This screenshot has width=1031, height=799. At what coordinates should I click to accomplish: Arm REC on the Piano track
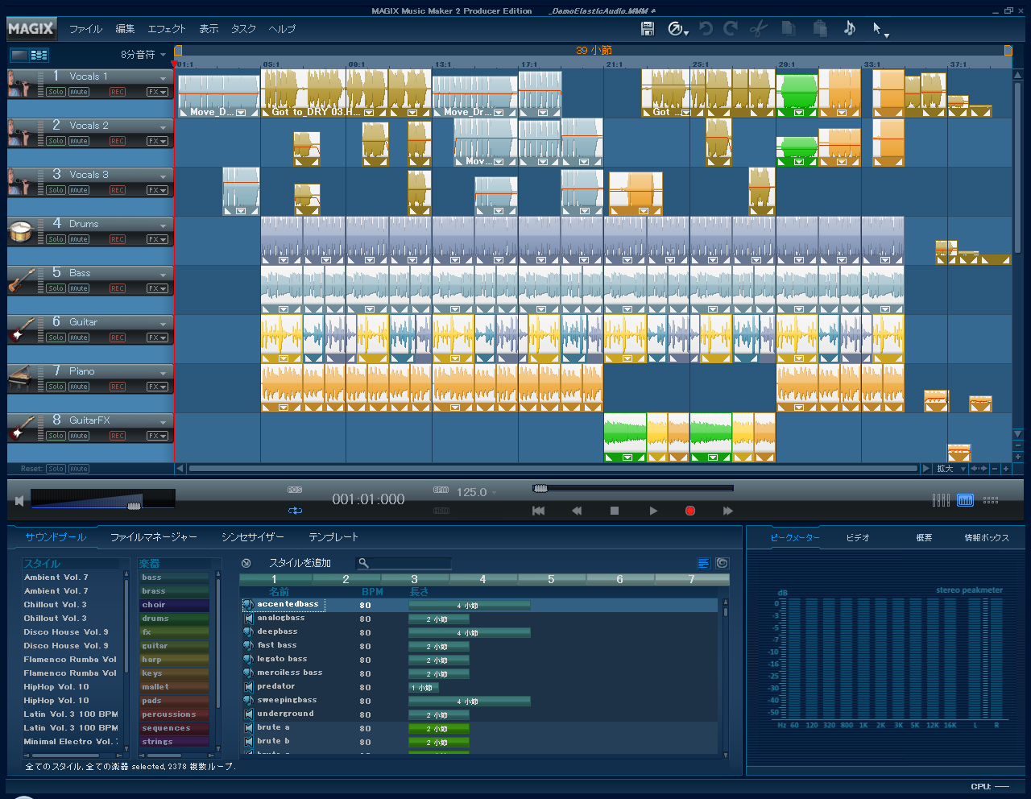click(x=118, y=387)
